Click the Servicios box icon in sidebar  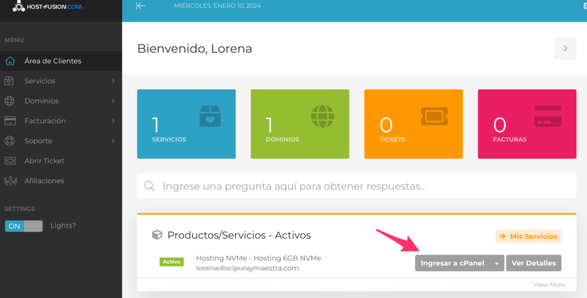pyautogui.click(x=9, y=81)
